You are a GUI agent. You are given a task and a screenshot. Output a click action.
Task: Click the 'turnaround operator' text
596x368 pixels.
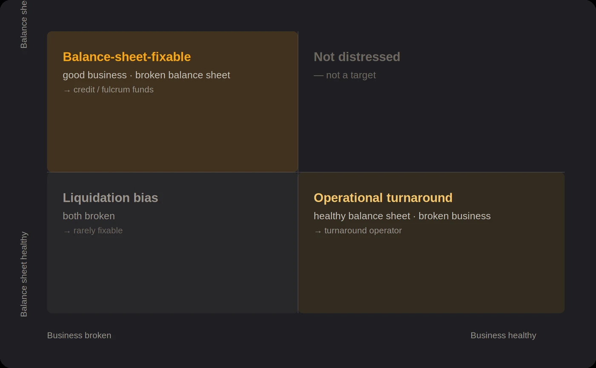point(363,231)
